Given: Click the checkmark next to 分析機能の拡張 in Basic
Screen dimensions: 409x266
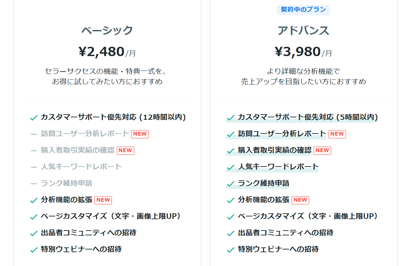Looking at the screenshot, I should click(33, 200).
